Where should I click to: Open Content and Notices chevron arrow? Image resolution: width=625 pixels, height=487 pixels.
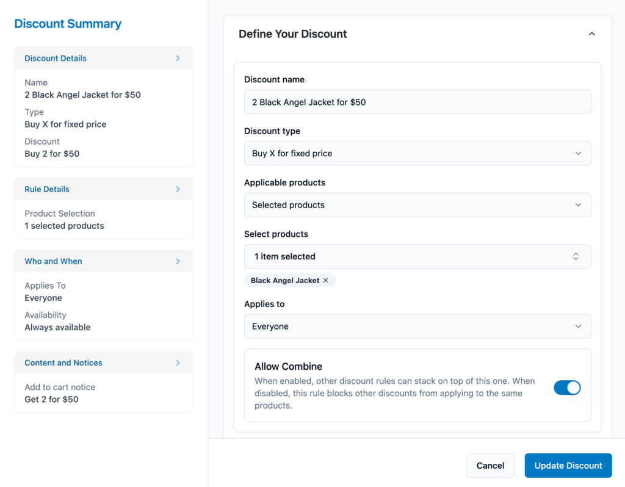pos(178,363)
